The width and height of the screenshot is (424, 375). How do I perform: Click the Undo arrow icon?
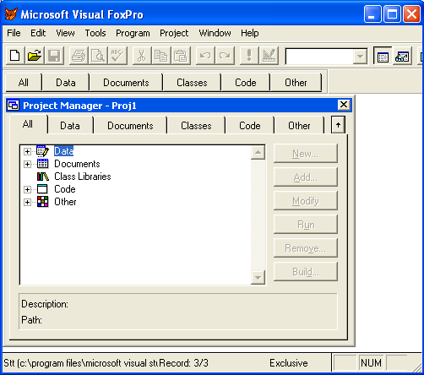tap(205, 56)
